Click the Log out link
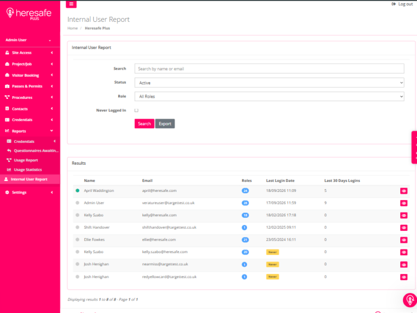The height and width of the screenshot is (313, 417). (x=405, y=4)
